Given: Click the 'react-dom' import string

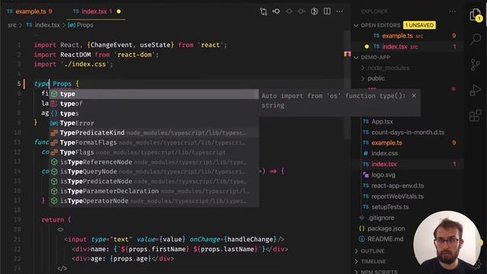Looking at the screenshot, I should (x=135, y=55).
